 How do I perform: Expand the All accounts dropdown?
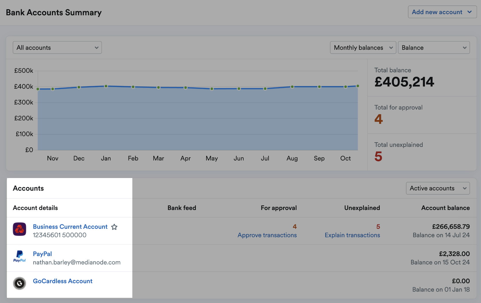pyautogui.click(x=57, y=48)
